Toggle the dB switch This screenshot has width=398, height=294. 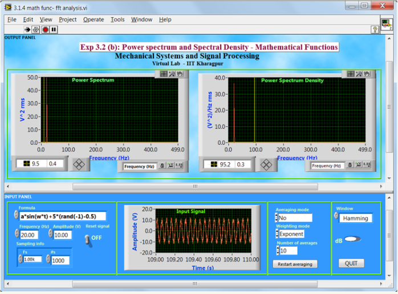pos(352,239)
